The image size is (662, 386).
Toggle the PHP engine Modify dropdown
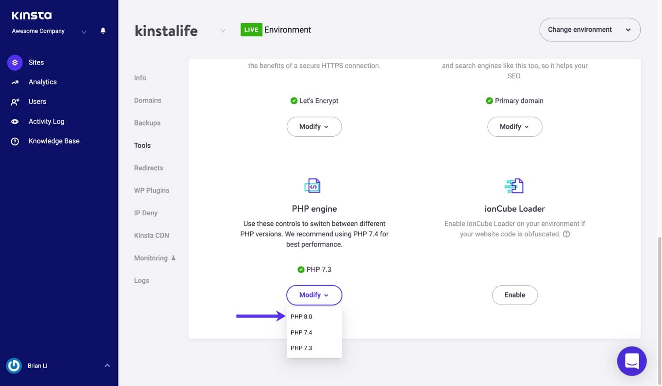(314, 295)
